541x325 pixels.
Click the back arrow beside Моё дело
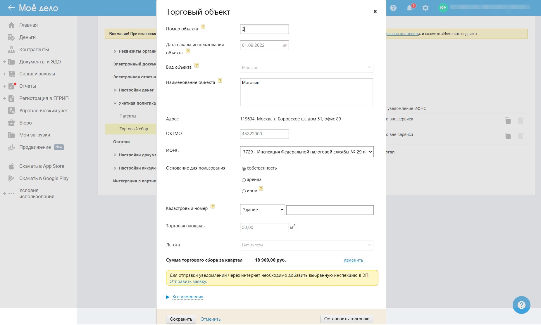tap(11, 8)
